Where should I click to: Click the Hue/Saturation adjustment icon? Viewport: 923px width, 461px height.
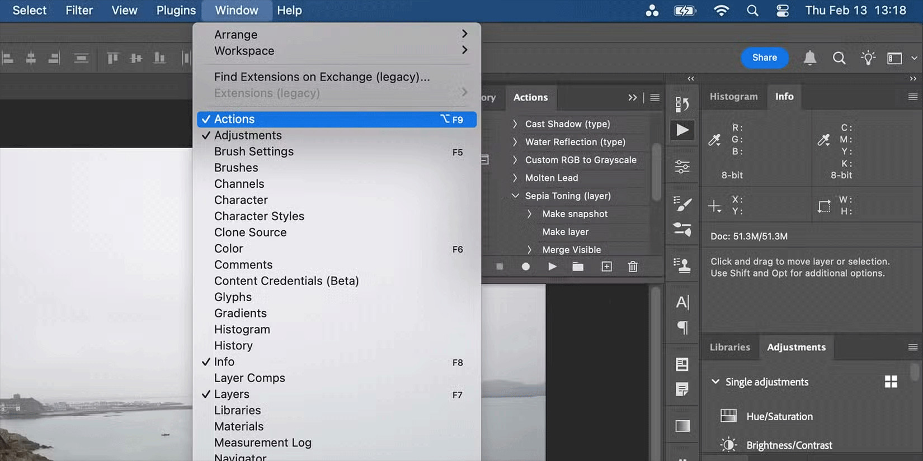click(x=728, y=416)
